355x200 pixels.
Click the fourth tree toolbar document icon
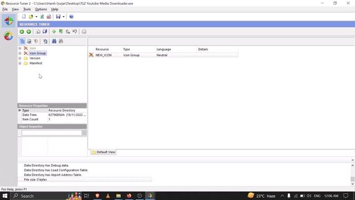[x=45, y=41]
